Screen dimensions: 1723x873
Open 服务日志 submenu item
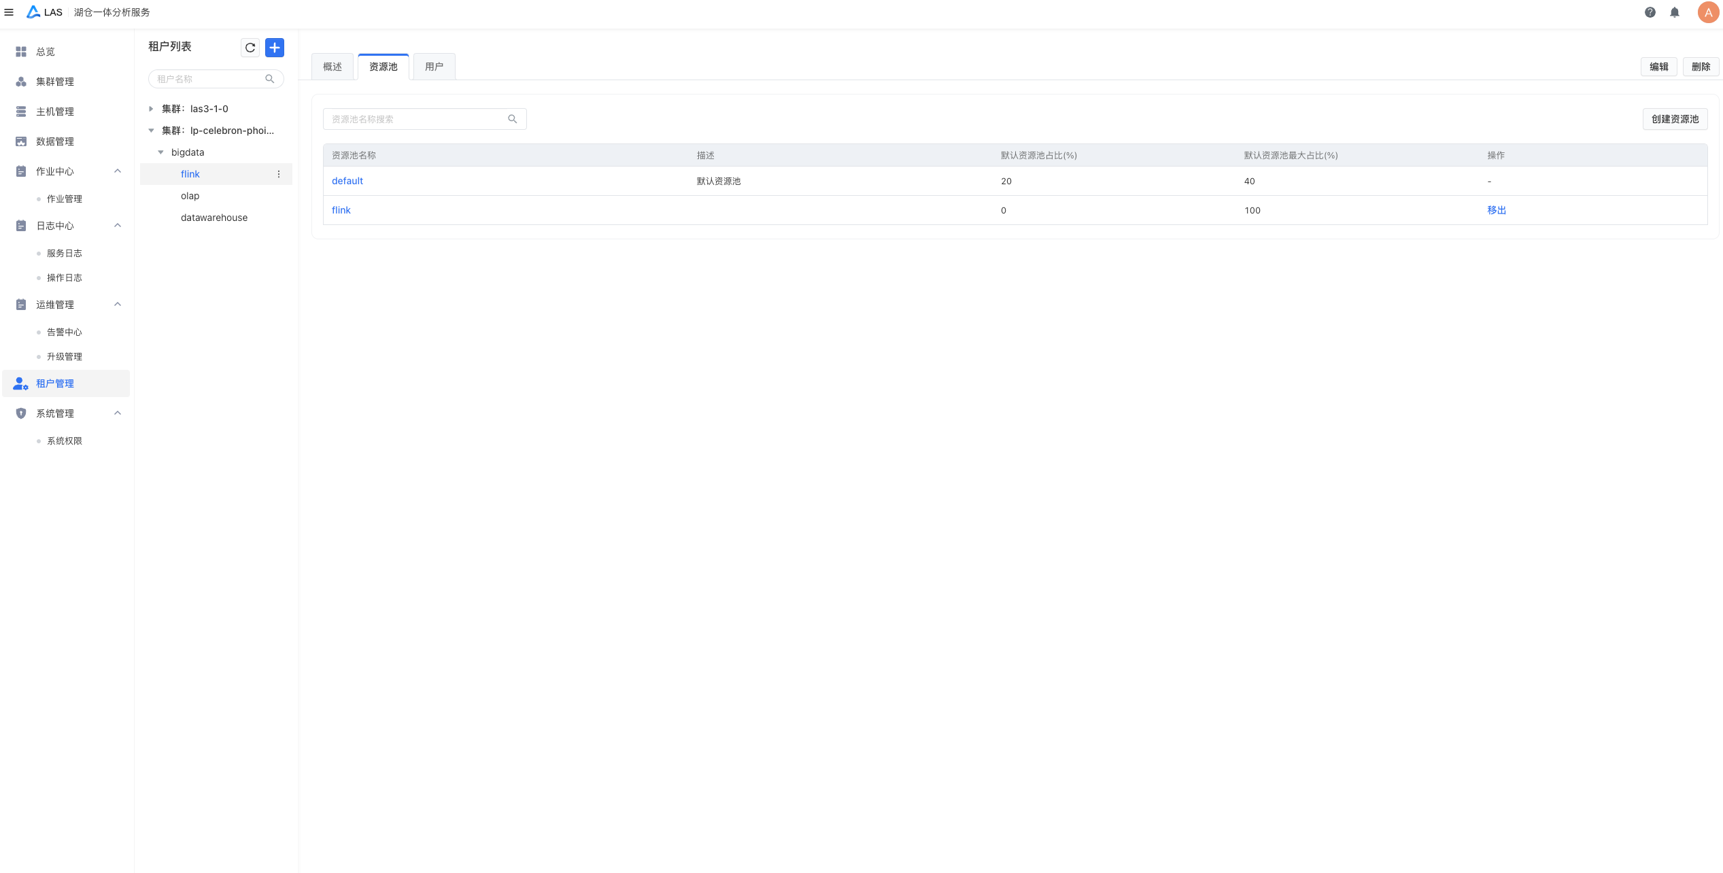(66, 253)
